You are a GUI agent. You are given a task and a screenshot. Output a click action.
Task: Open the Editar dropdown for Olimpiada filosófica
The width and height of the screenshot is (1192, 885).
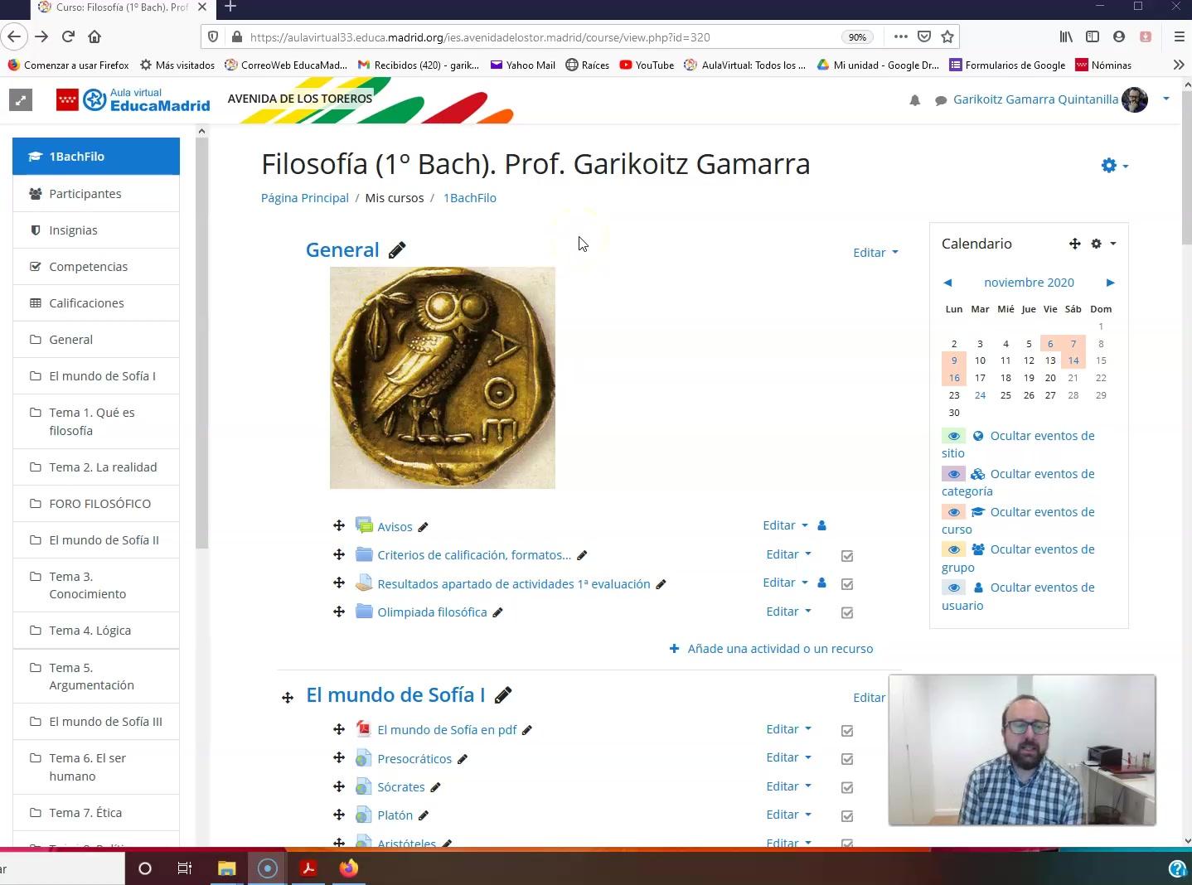tap(788, 612)
